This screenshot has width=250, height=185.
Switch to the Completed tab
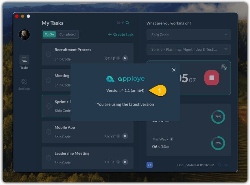pos(67,35)
